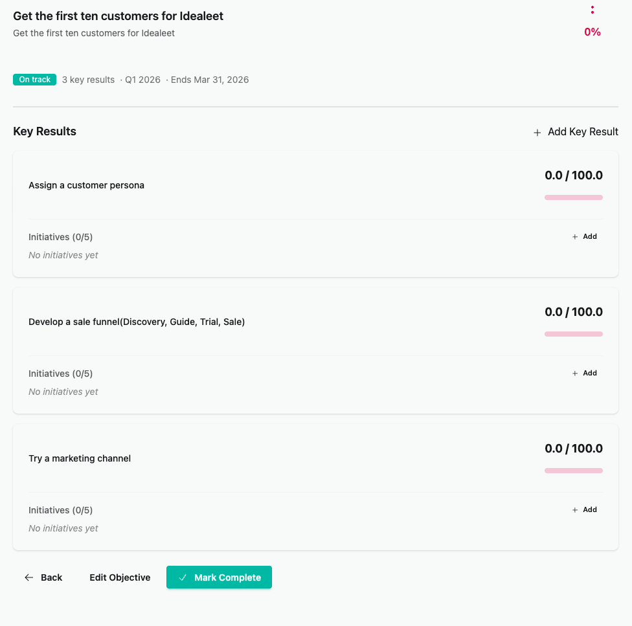The height and width of the screenshot is (626, 632).
Task: Click the Back label at the bottom
Action: [x=51, y=577]
